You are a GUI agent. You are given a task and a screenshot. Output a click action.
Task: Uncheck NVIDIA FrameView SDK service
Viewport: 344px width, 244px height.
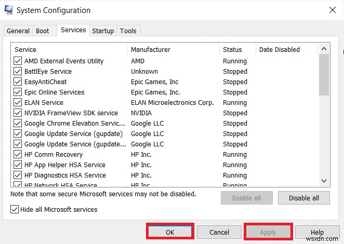tap(18, 113)
